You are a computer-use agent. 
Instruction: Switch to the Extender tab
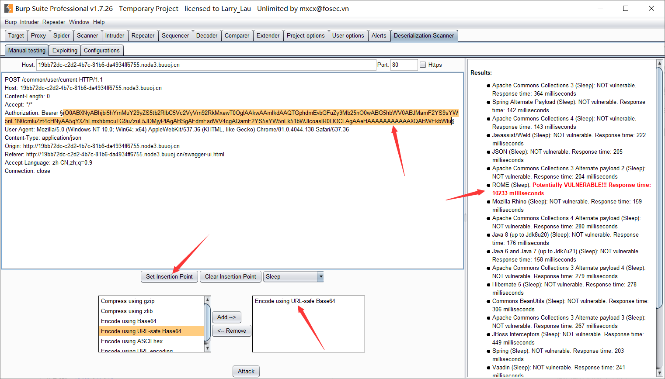[x=268, y=36]
